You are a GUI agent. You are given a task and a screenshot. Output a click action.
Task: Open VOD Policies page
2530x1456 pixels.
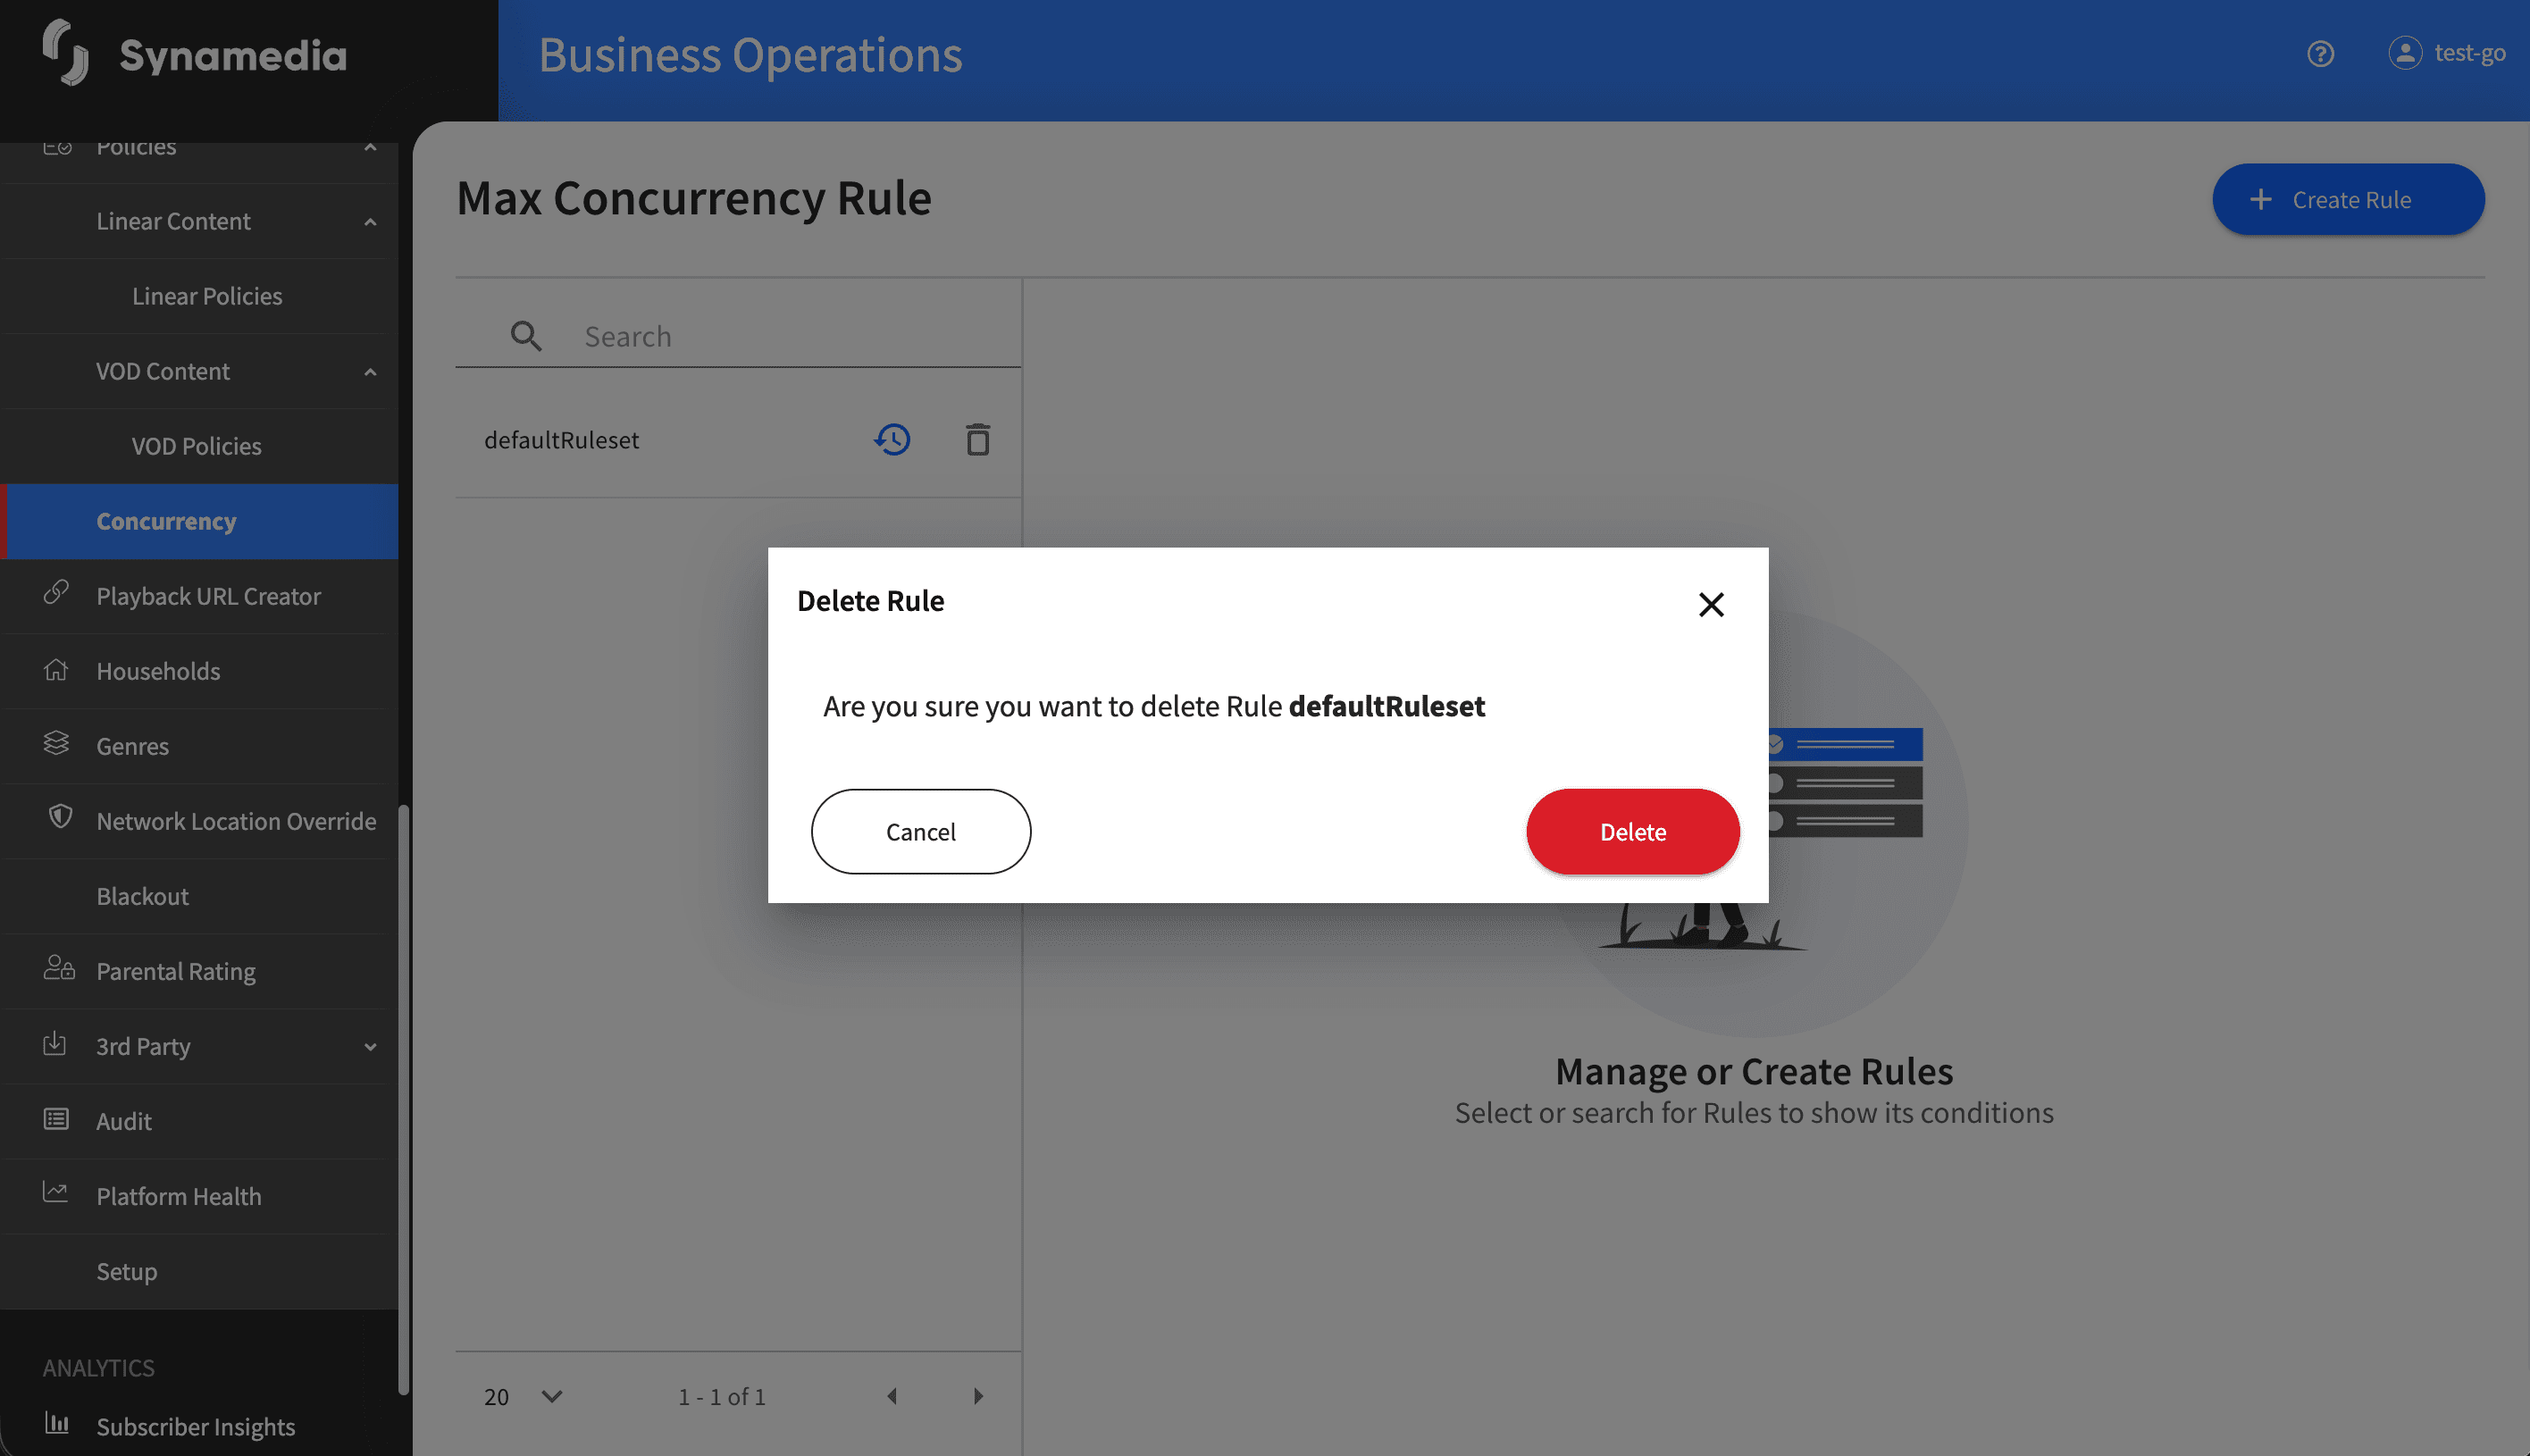coord(197,446)
